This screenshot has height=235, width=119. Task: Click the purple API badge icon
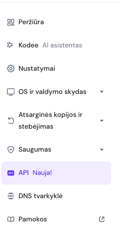click(x=11, y=173)
